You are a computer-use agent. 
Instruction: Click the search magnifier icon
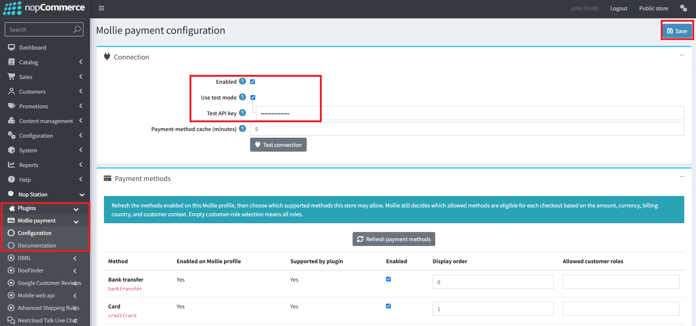[x=77, y=29]
